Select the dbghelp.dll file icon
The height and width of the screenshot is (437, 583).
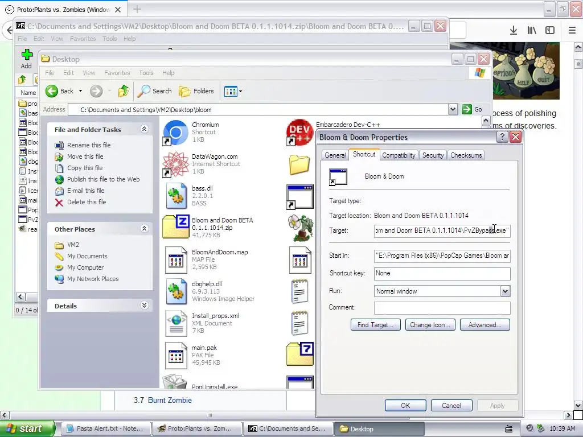click(175, 292)
